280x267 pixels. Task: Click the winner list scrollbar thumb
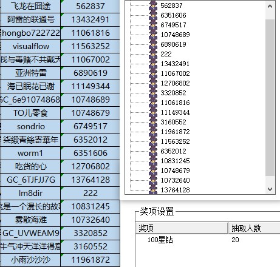pyautogui.click(x=270, y=98)
